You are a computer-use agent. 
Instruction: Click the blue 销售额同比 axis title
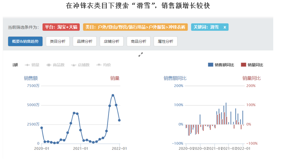(175, 78)
